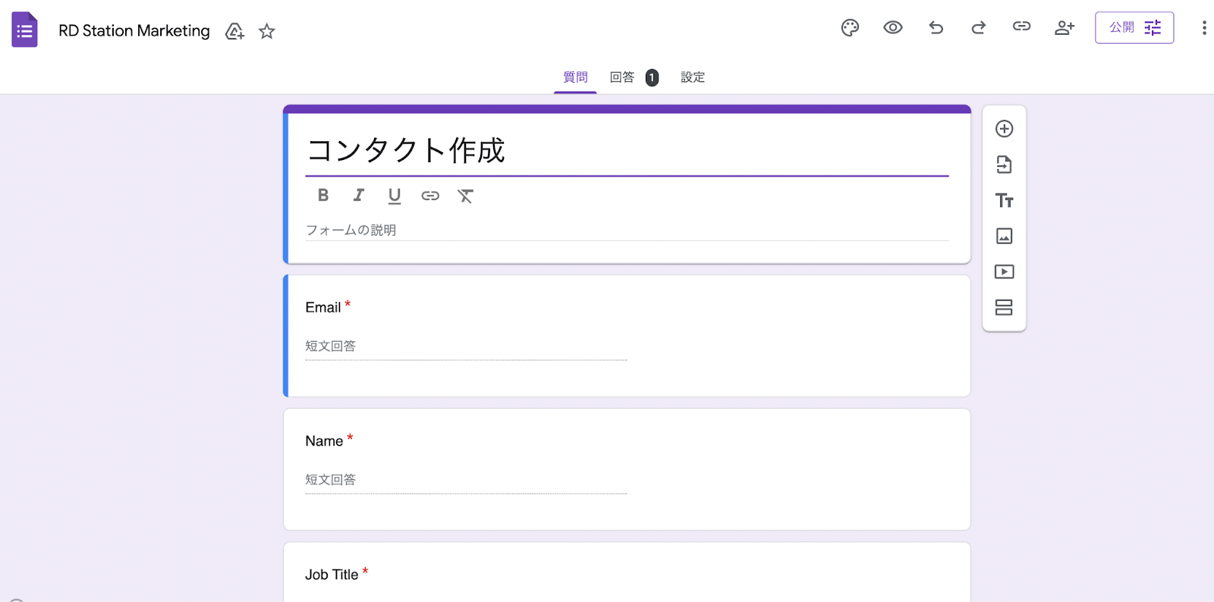Add a new question from sidebar
Screen dimensions: 1214x602
tap(1004, 129)
